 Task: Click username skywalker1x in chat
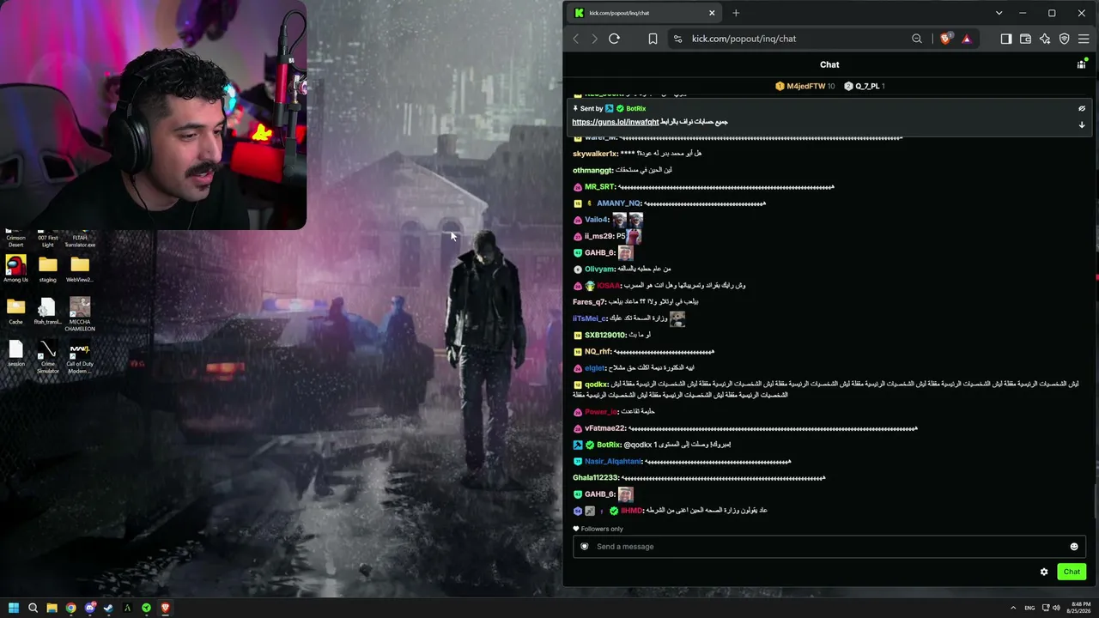(595, 154)
